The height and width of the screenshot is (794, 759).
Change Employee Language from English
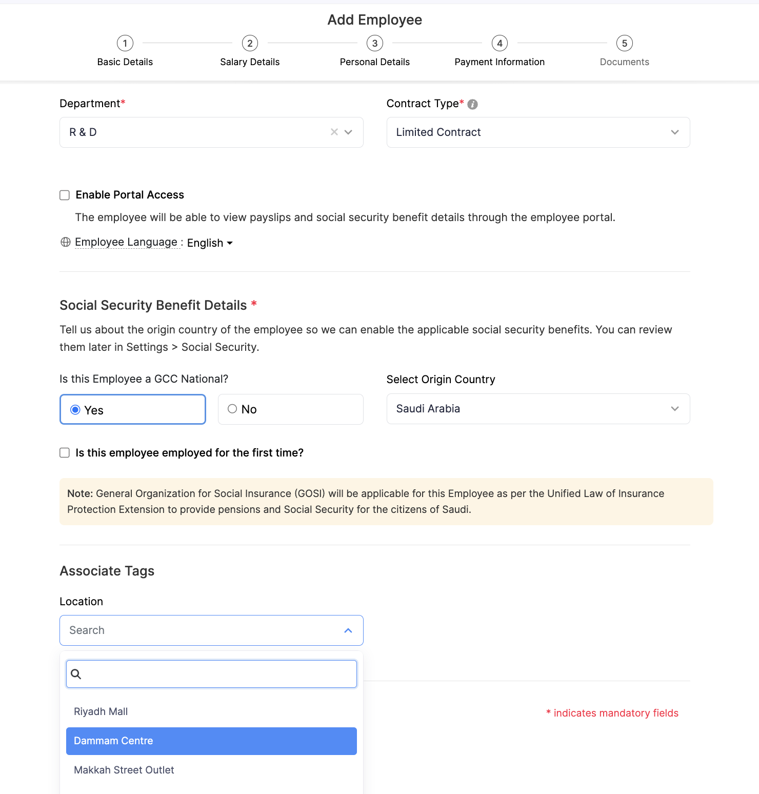point(209,243)
